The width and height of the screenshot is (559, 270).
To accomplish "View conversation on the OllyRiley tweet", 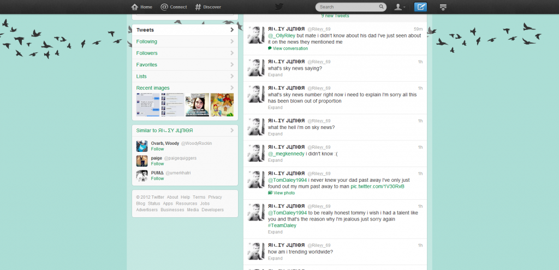I will [x=288, y=48].
